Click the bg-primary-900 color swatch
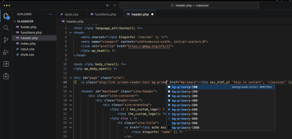 click(169, 123)
